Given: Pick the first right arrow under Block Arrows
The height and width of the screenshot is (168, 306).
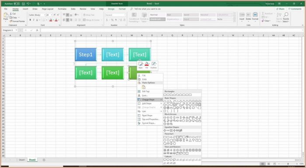Looking at the screenshot, I should (165, 118).
